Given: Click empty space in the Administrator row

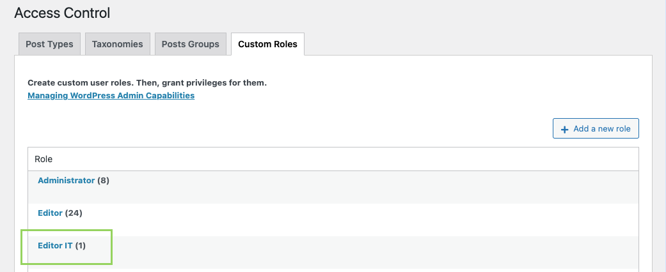Looking at the screenshot, I should point(374,187).
